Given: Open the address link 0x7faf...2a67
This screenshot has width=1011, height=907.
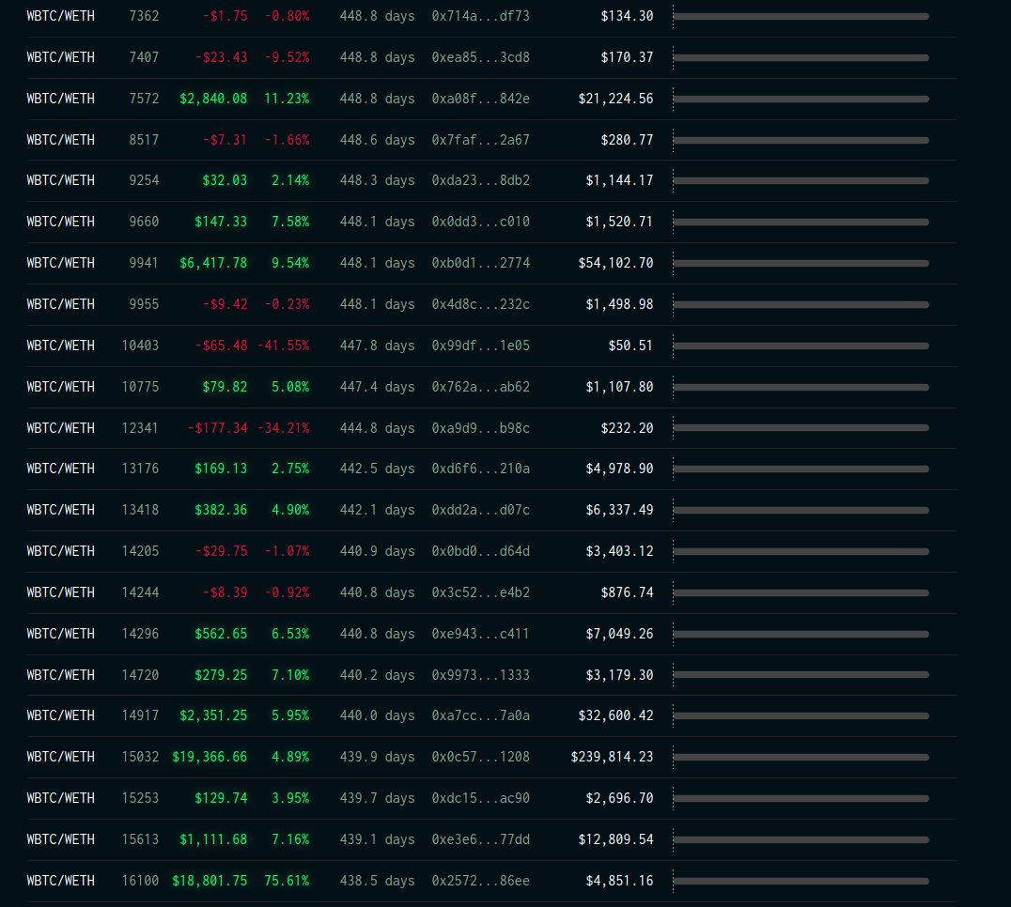Looking at the screenshot, I should click(x=480, y=140).
